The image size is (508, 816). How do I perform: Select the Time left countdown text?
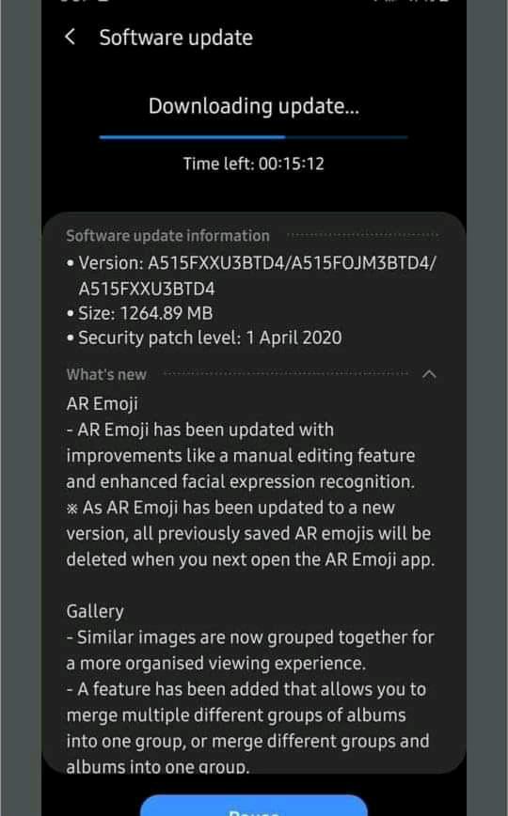click(x=254, y=164)
